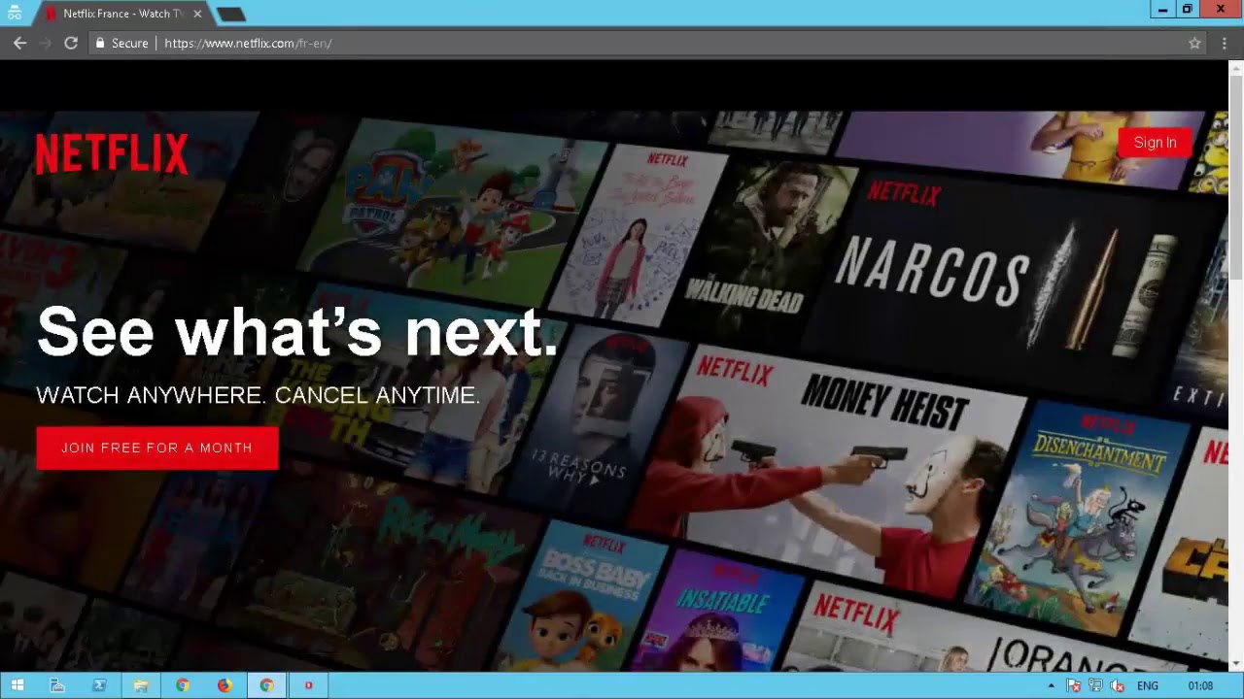Open the Windows Start menu
Image resolution: width=1244 pixels, height=699 pixels.
(17, 685)
